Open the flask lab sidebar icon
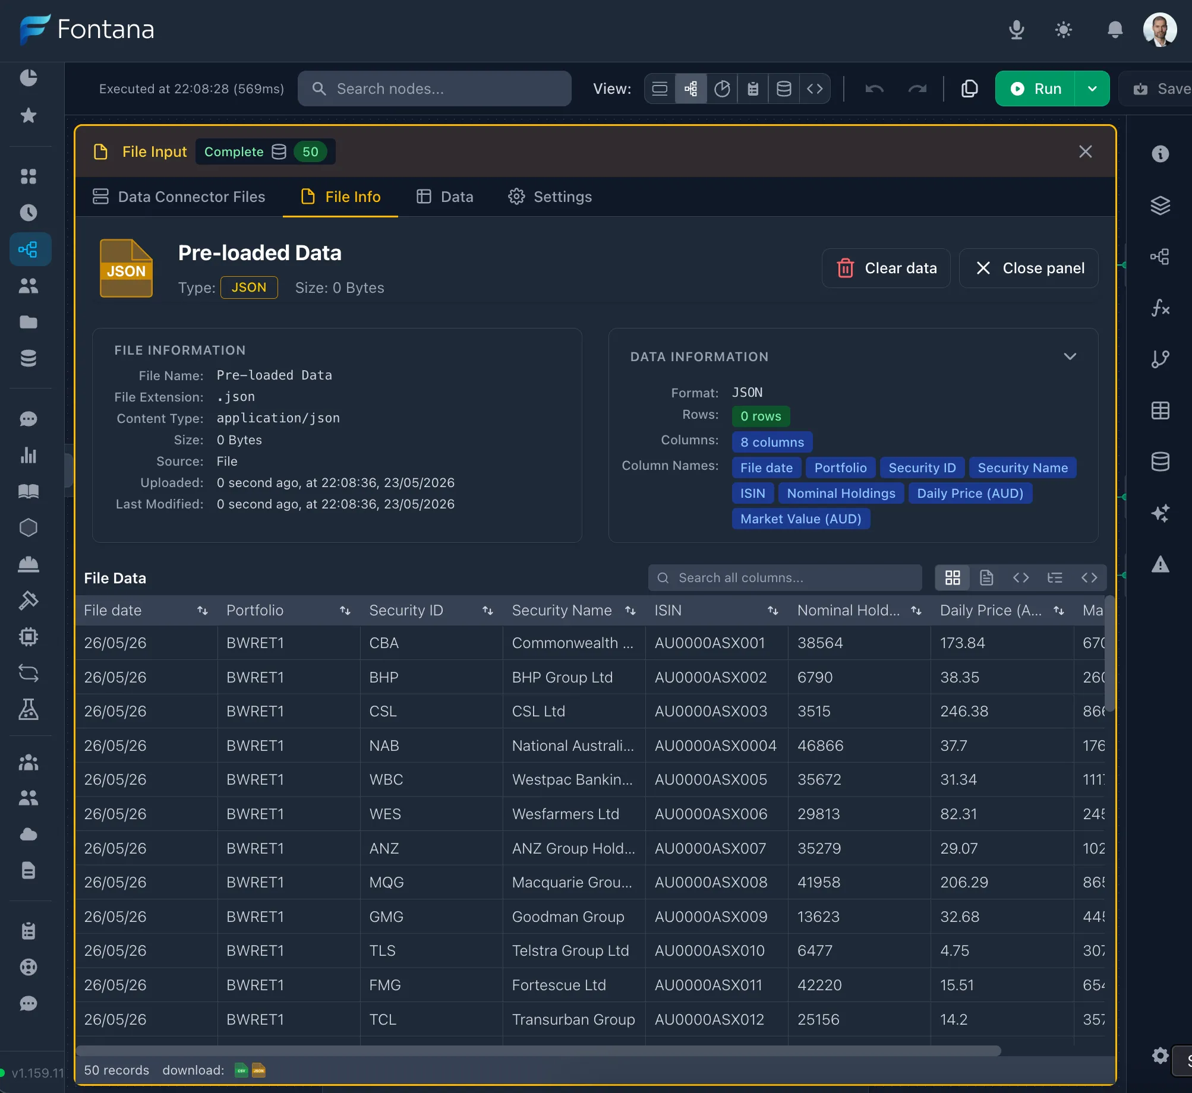This screenshot has width=1192, height=1093. click(28, 709)
